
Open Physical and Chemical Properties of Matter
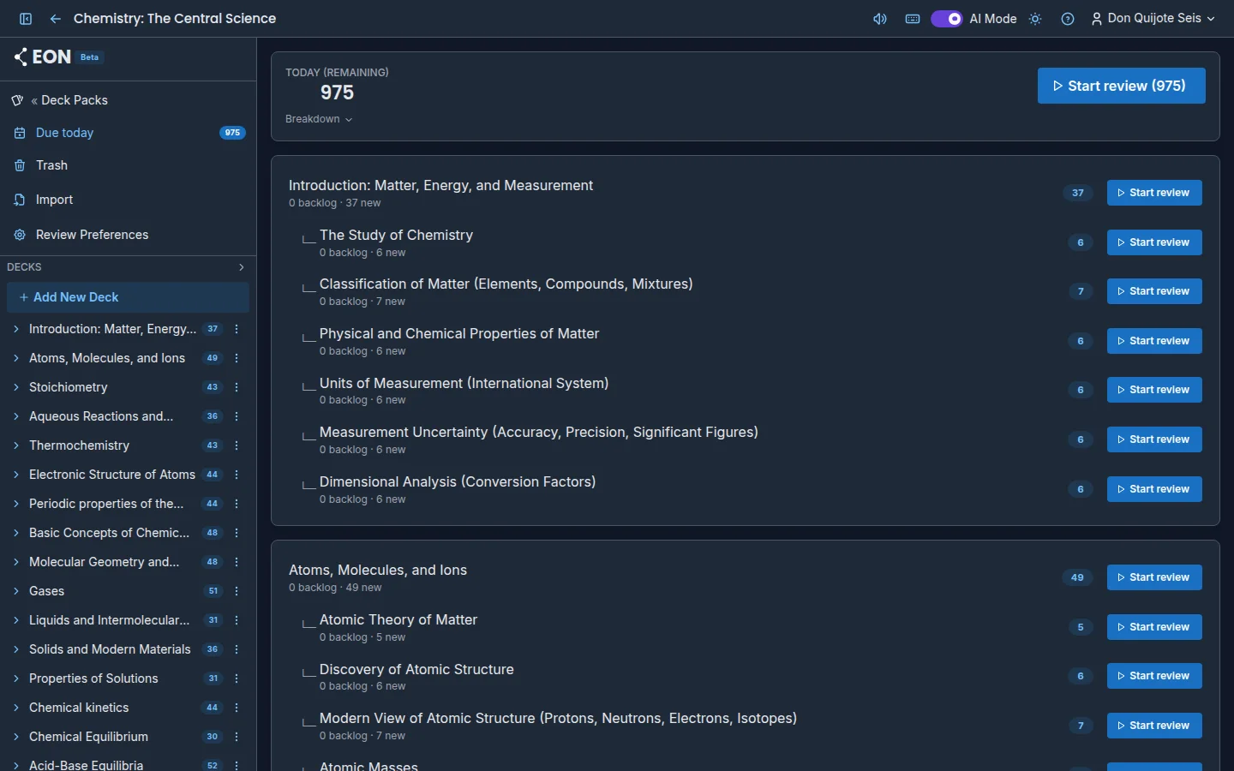459,333
